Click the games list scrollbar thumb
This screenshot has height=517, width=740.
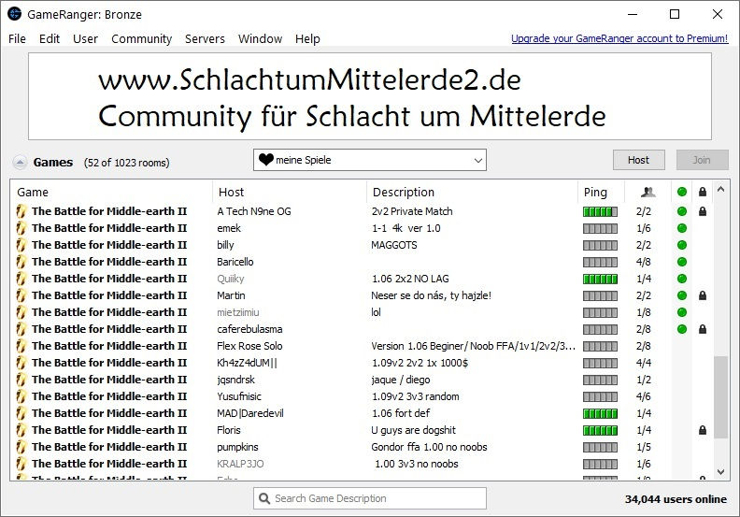pos(720,397)
